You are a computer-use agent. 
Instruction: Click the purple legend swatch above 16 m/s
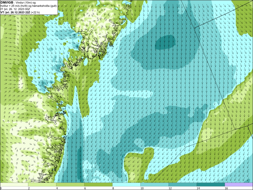(239, 184)
